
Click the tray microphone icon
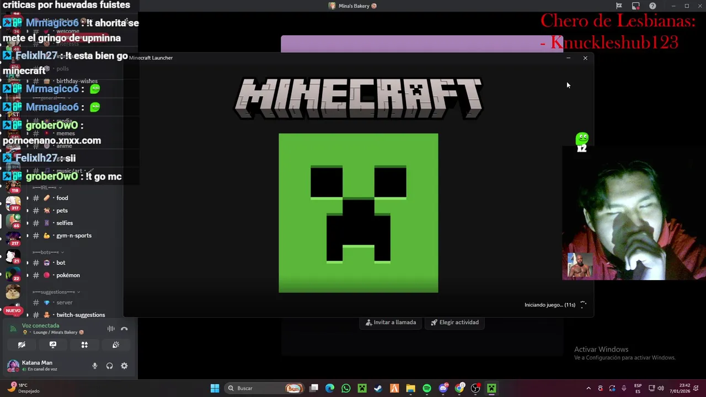(x=624, y=388)
